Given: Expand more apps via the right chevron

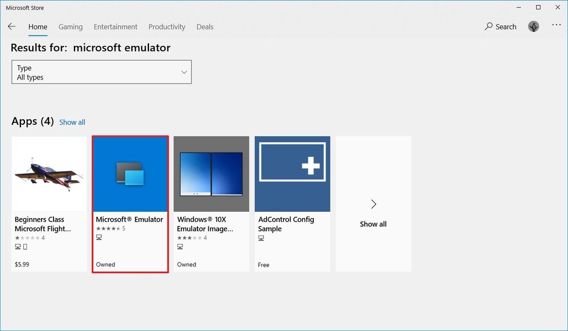Looking at the screenshot, I should click(x=373, y=204).
